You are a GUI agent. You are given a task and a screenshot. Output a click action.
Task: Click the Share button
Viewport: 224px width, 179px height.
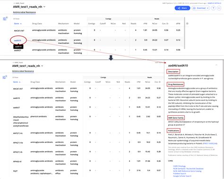(x=182, y=8)
